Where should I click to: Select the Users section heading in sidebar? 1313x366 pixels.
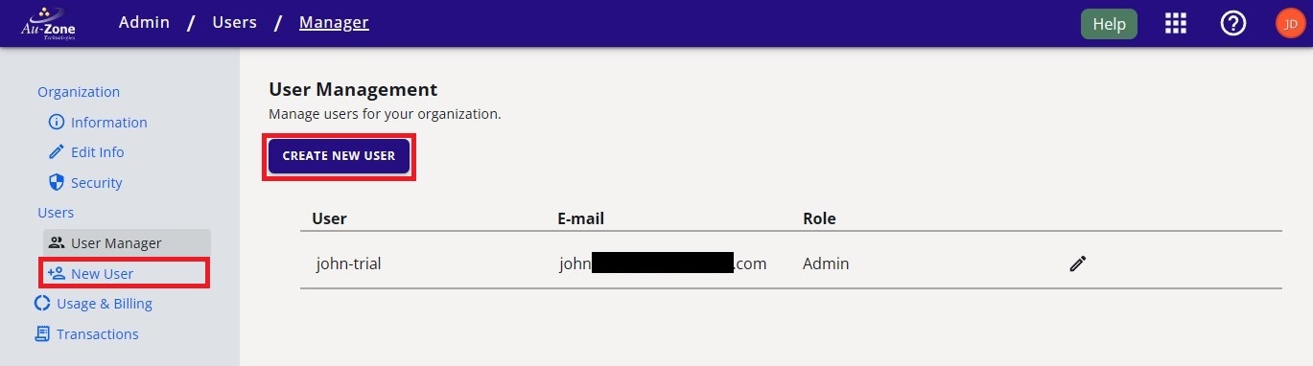coord(56,213)
